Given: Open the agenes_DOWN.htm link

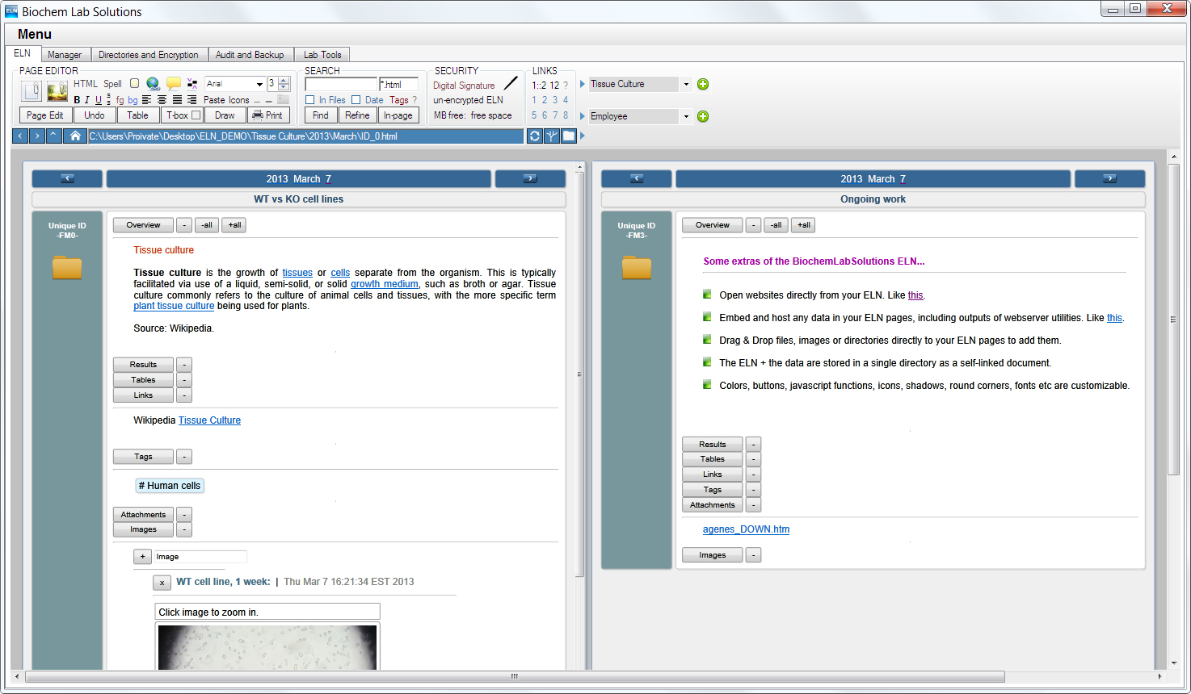Looking at the screenshot, I should click(746, 529).
